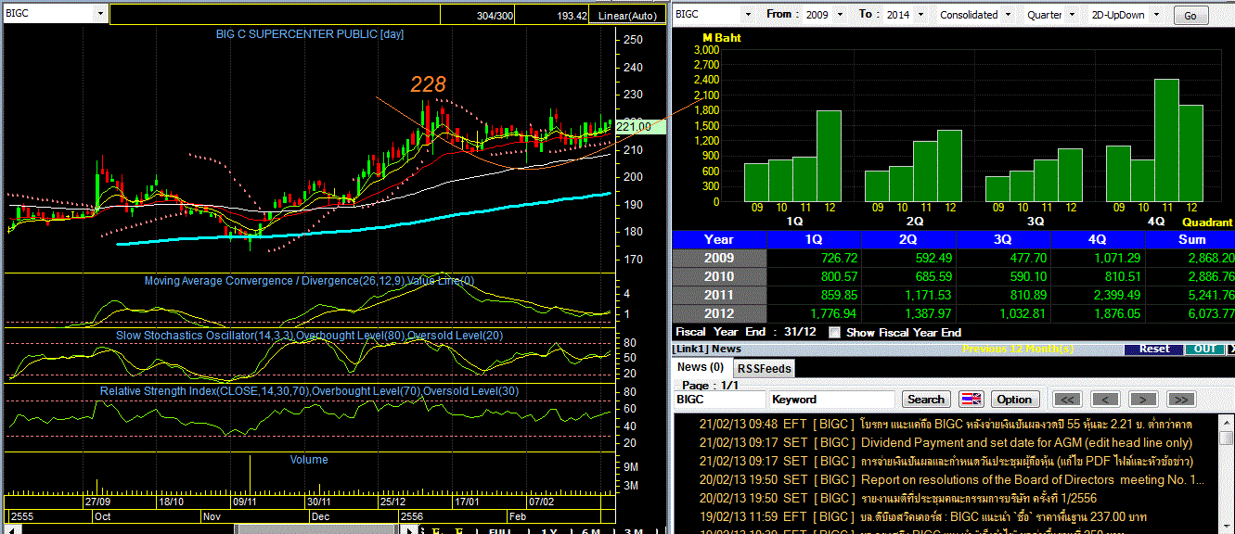Click the Go button
Viewport: 1235px width, 534px height.
point(1190,16)
